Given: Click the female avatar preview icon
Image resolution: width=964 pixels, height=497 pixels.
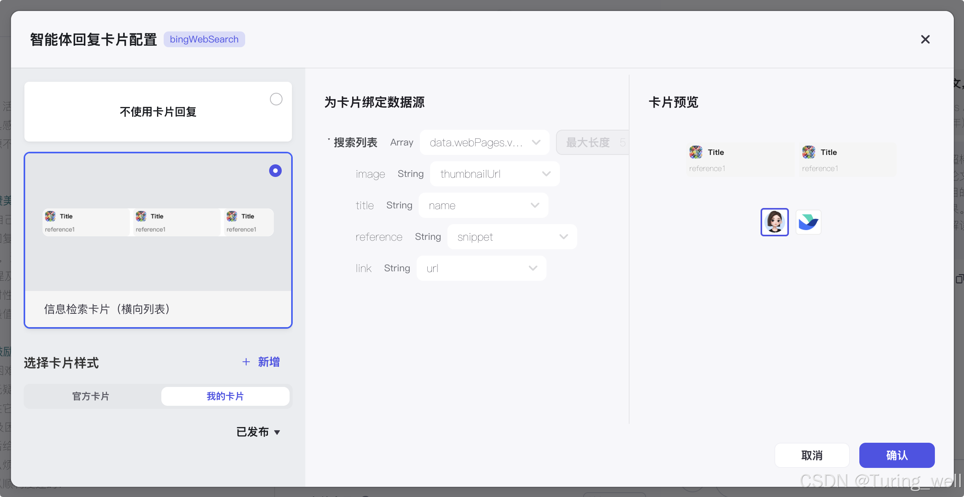Looking at the screenshot, I should click(x=774, y=222).
